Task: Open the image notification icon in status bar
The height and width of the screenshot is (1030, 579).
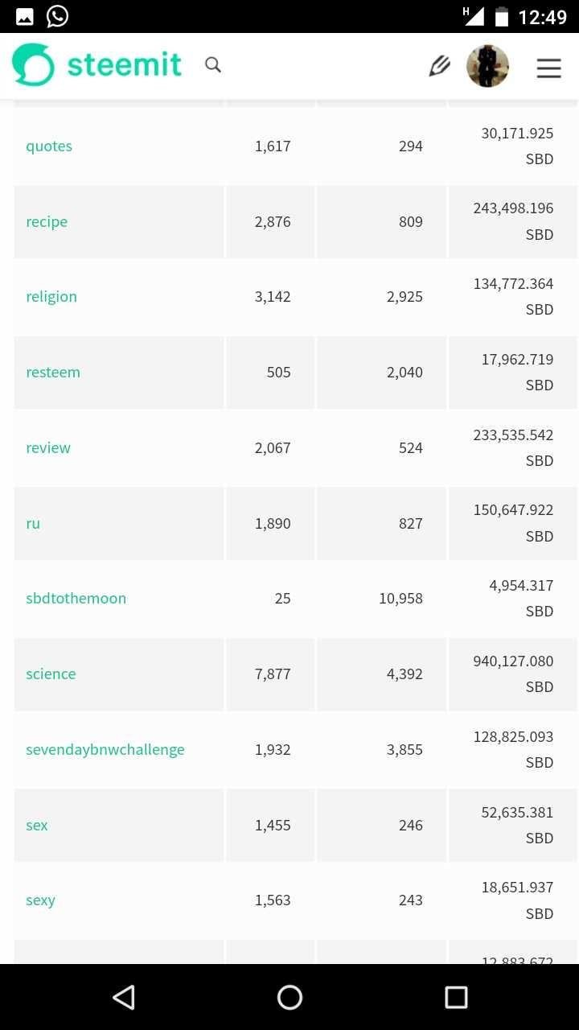Action: click(24, 16)
